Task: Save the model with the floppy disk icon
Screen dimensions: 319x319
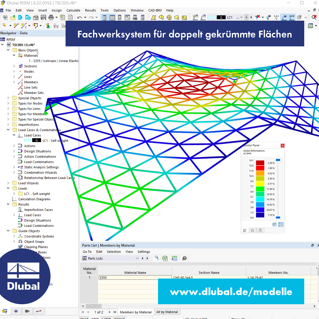Action: click(43, 17)
